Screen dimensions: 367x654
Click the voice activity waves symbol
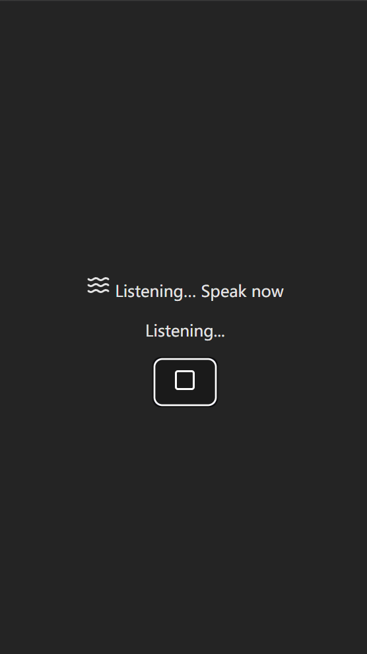point(98,286)
